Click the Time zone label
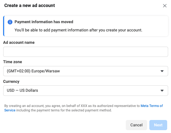This screenshot has width=171, height=133. point(12,62)
